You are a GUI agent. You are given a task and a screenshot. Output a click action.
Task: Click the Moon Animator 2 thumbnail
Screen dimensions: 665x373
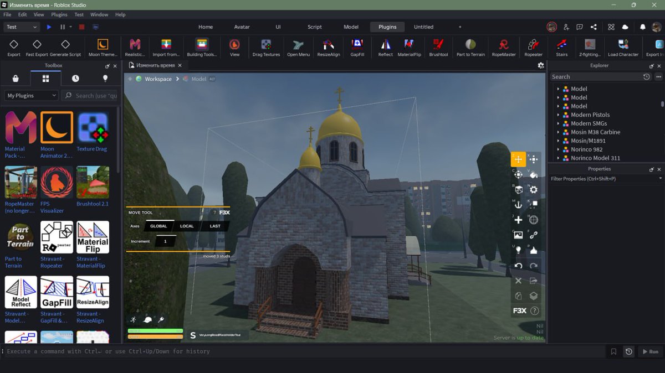click(57, 127)
